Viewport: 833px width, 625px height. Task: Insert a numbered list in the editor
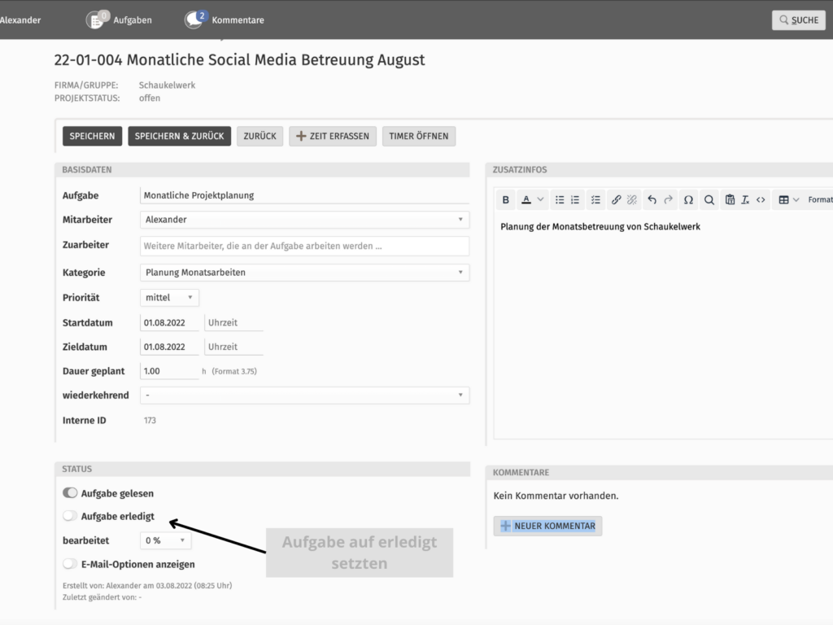pyautogui.click(x=575, y=199)
